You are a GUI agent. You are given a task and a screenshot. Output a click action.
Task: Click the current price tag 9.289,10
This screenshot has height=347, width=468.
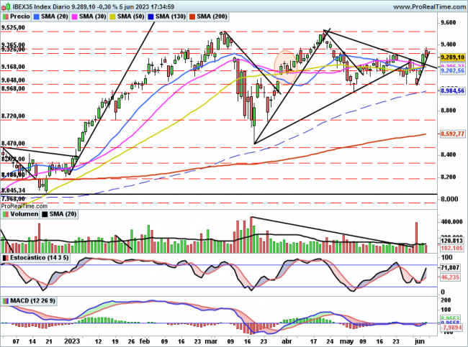[450, 57]
